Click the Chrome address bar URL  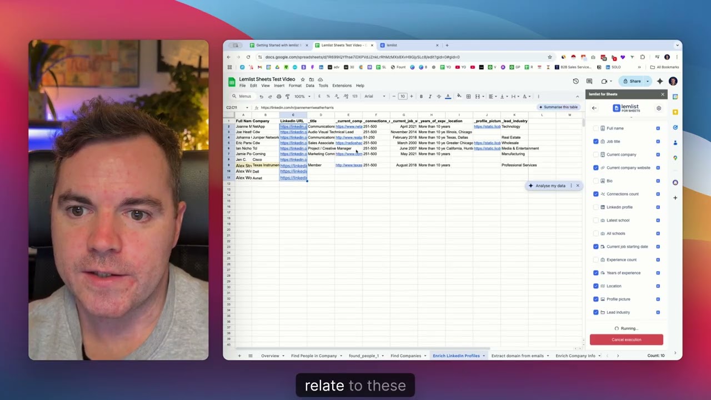[362, 57]
